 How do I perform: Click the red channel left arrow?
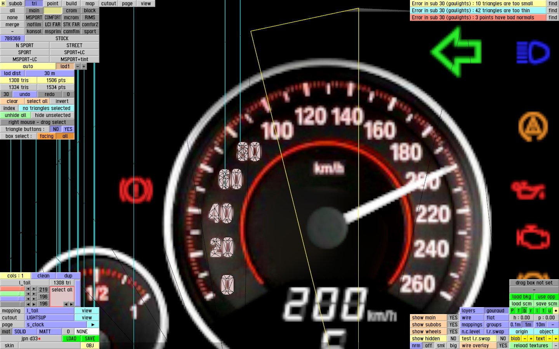point(28,289)
